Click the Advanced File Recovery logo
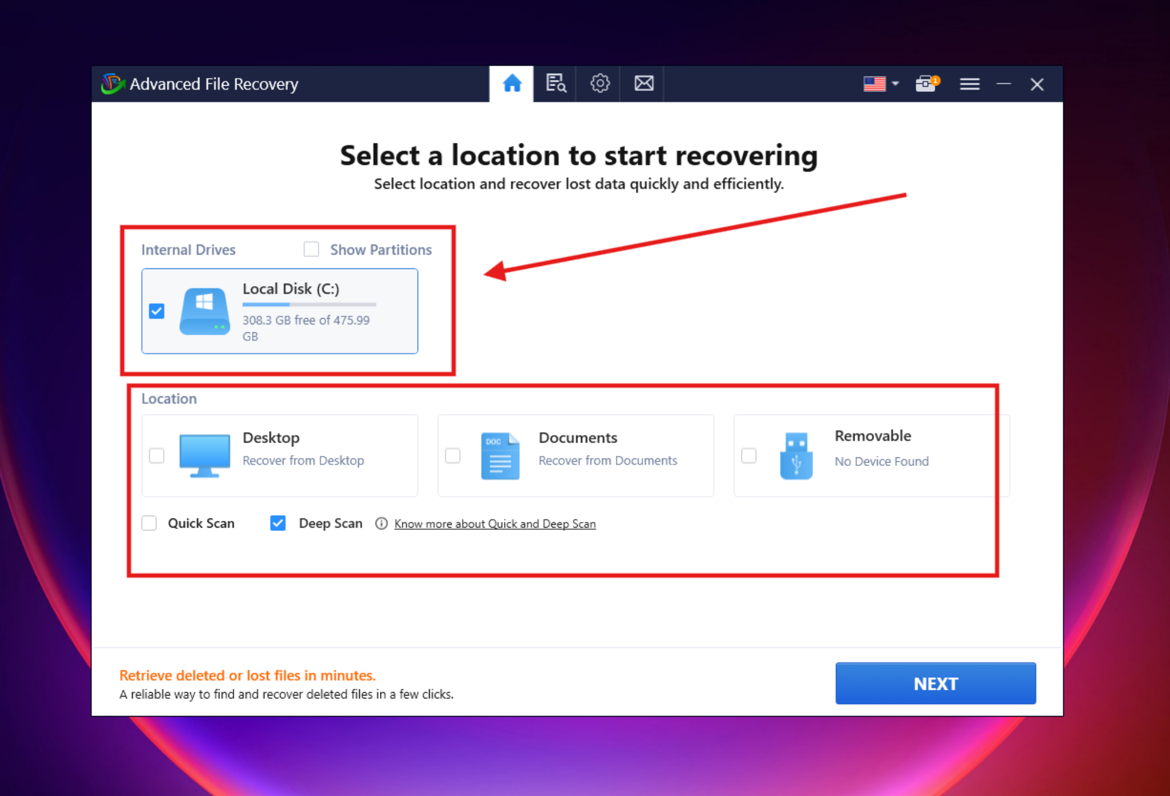 click(x=113, y=84)
